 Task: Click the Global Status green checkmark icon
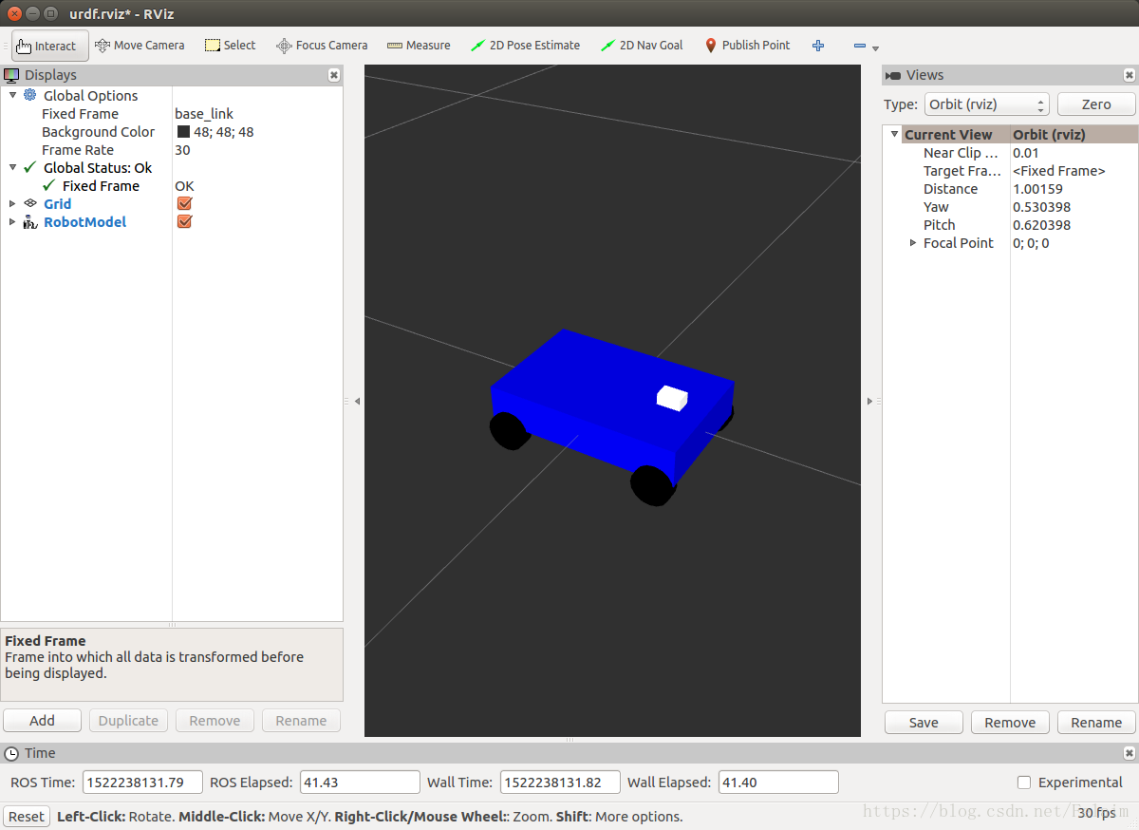30,167
